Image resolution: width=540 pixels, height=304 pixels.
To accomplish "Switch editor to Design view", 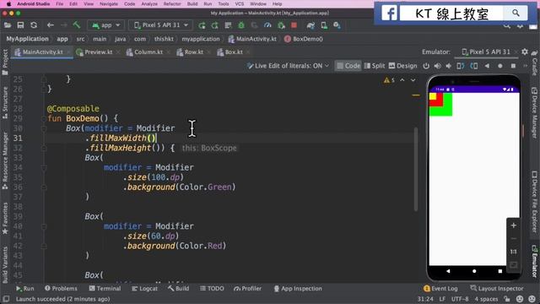I will click(x=402, y=66).
